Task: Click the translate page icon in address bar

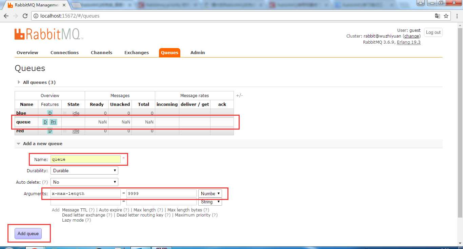Action: click(438, 16)
